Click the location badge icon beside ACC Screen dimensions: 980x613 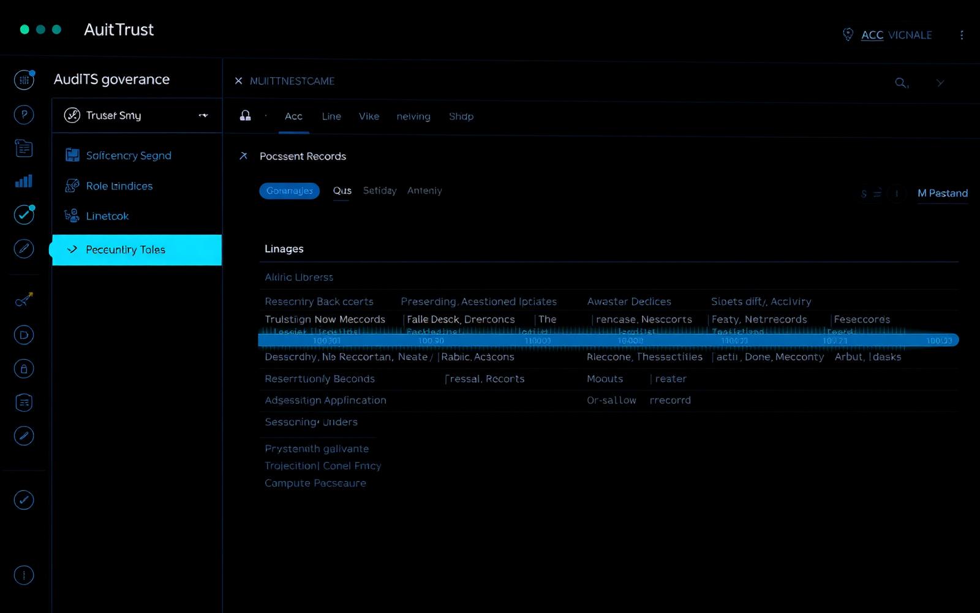pos(848,34)
